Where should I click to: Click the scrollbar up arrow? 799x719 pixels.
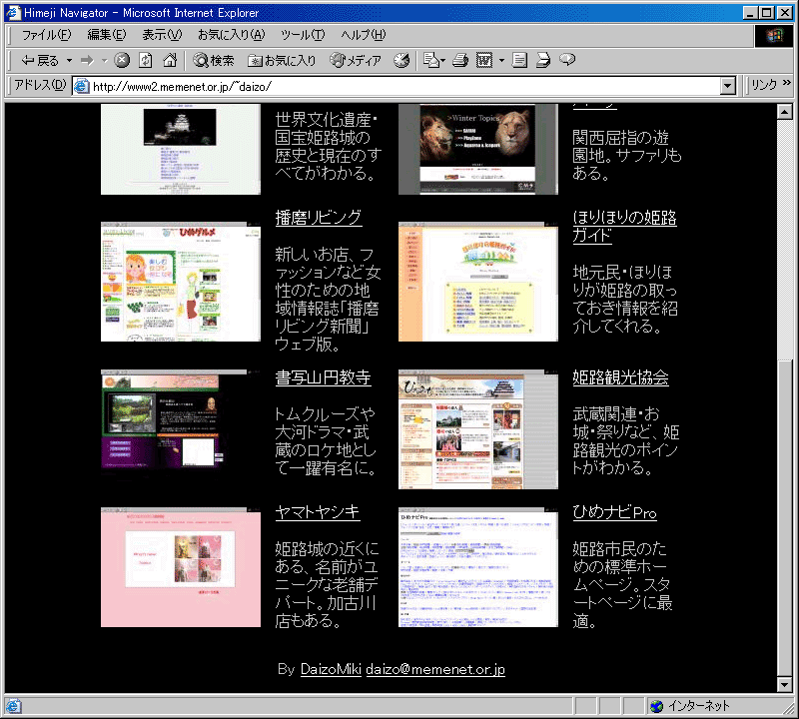(785, 111)
